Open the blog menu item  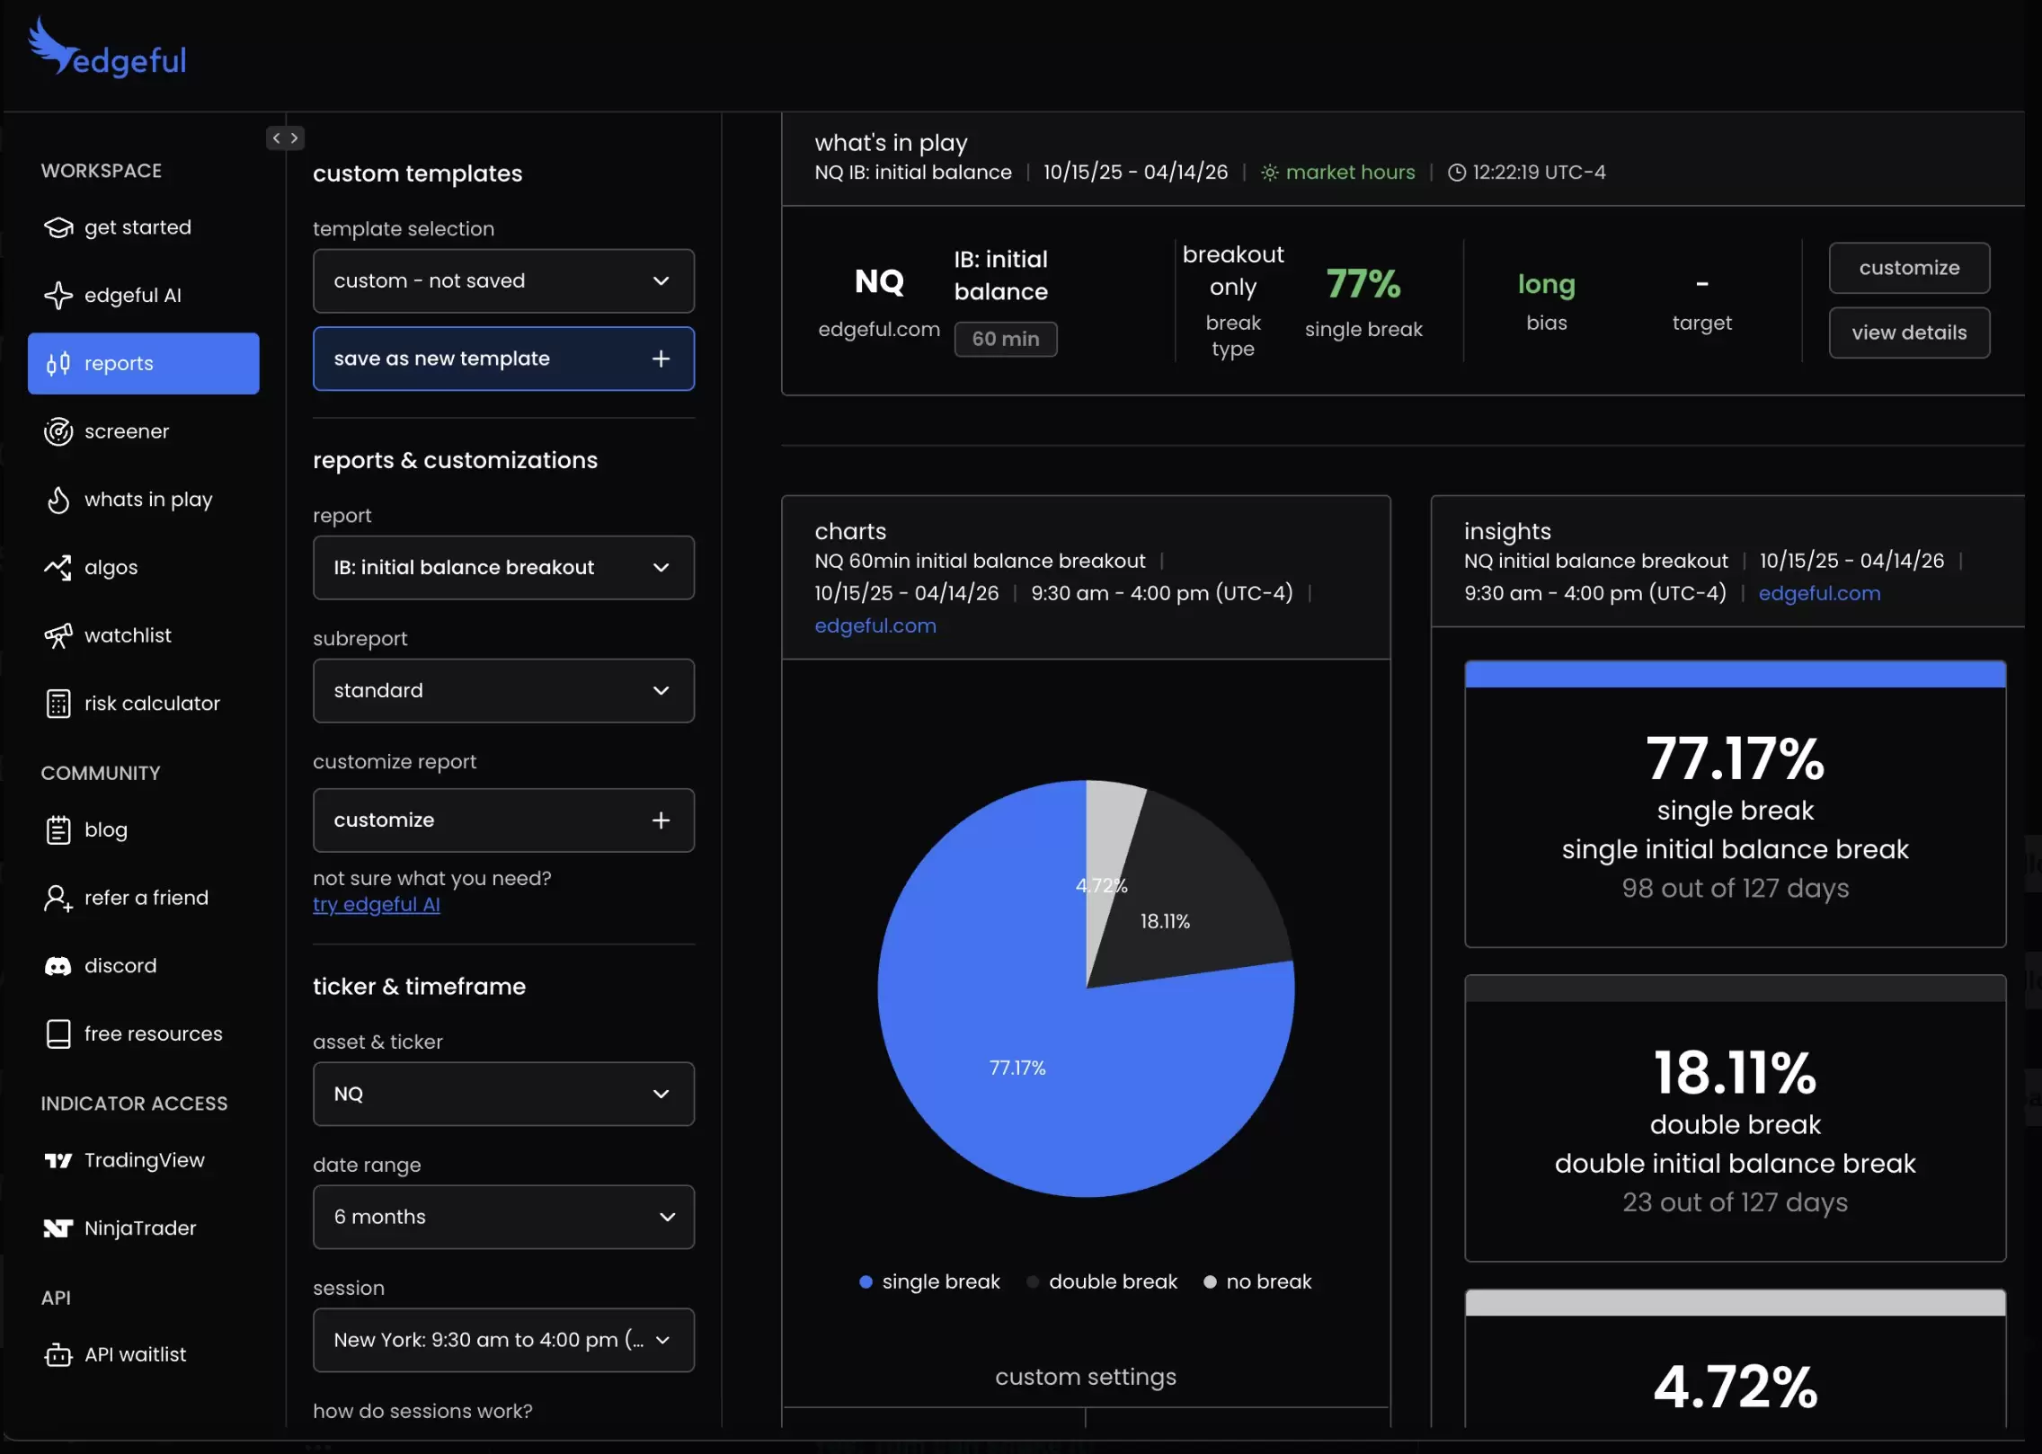[105, 830]
